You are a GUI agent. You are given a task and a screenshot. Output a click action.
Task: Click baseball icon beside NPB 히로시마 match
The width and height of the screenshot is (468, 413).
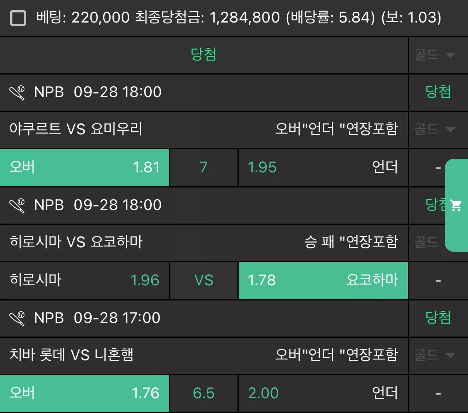click(17, 205)
